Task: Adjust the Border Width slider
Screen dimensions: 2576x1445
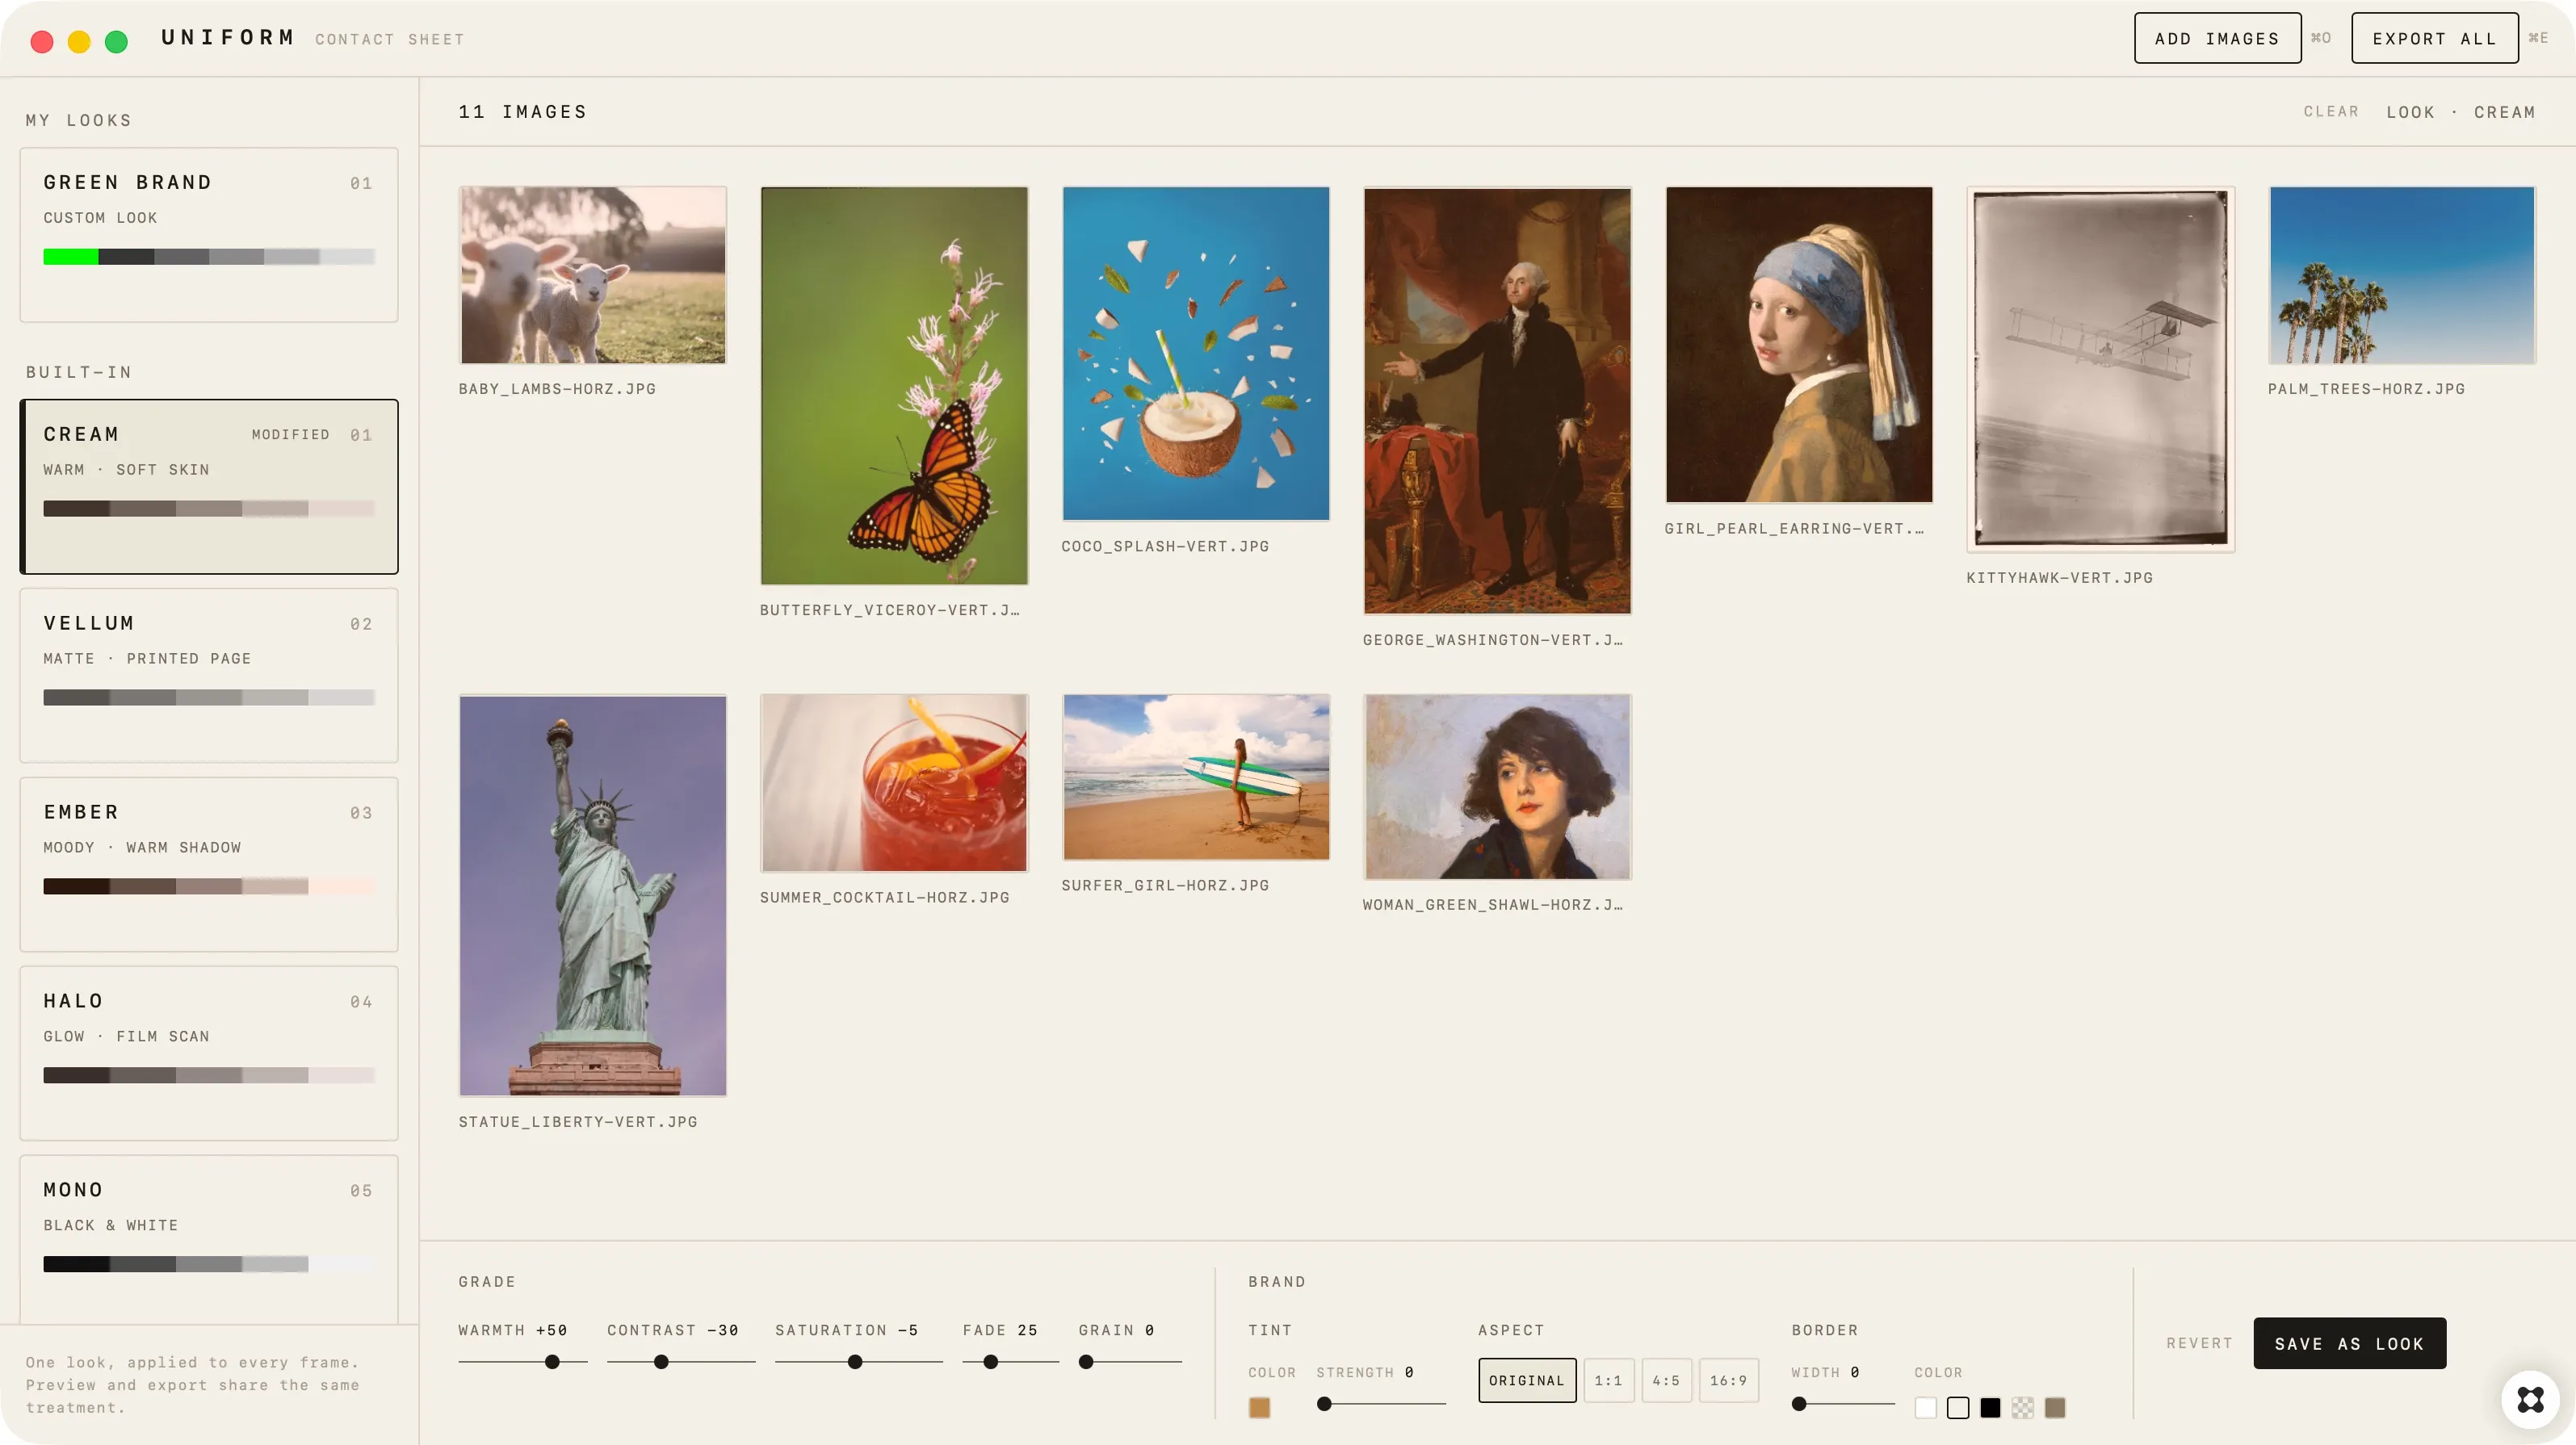Action: (x=1843, y=1404)
